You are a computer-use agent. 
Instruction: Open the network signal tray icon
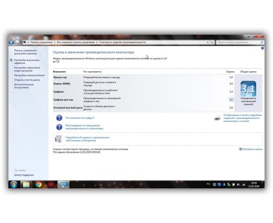coord(243,184)
